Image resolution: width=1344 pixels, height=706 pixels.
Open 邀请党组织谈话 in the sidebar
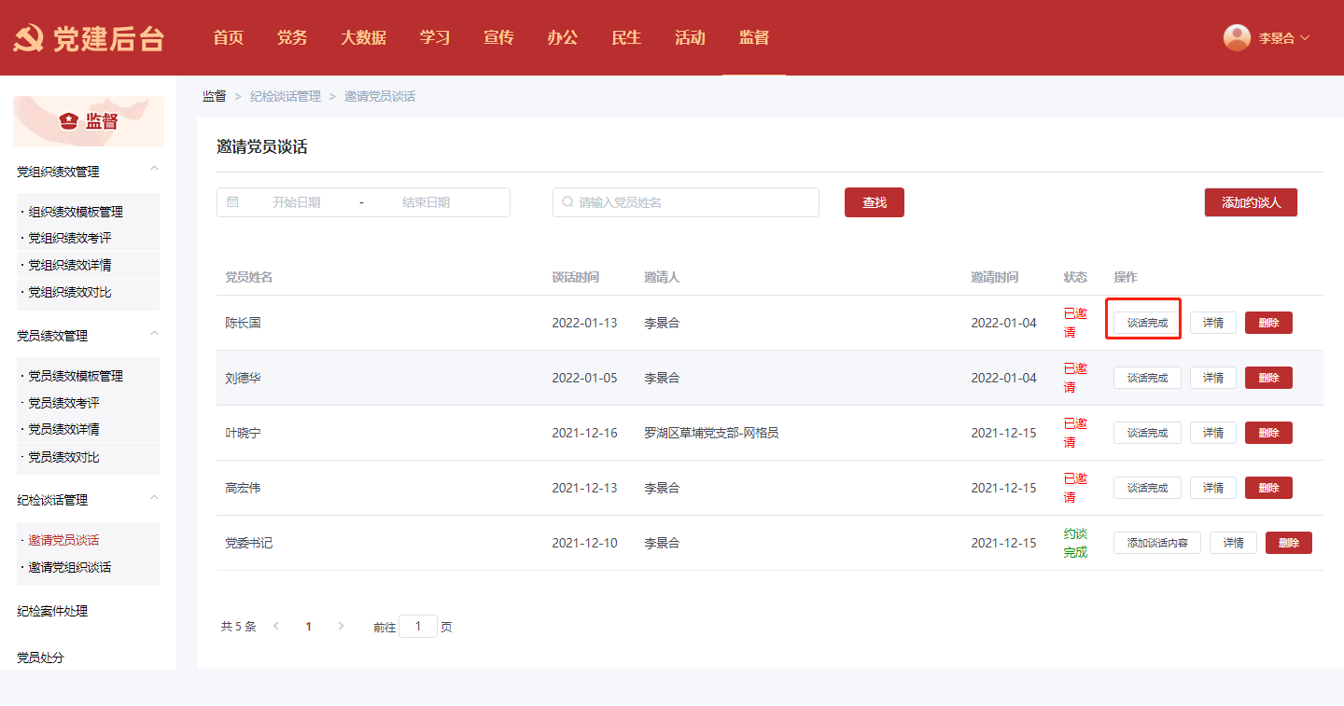click(x=70, y=567)
